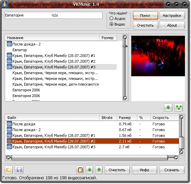This screenshot has width=191, height=184.
Task: Click video icon of Клуб Малибу #2 in results
Action: pos(9,61)
